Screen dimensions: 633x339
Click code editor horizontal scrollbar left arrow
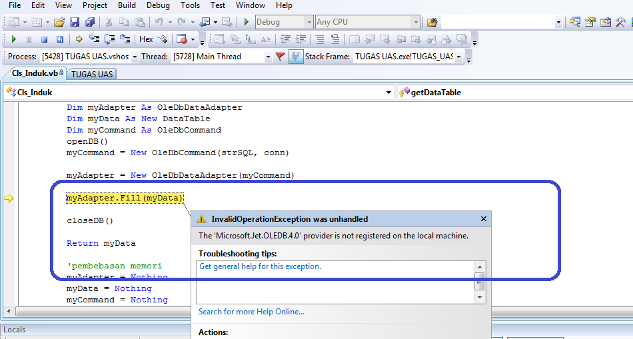(x=9, y=312)
